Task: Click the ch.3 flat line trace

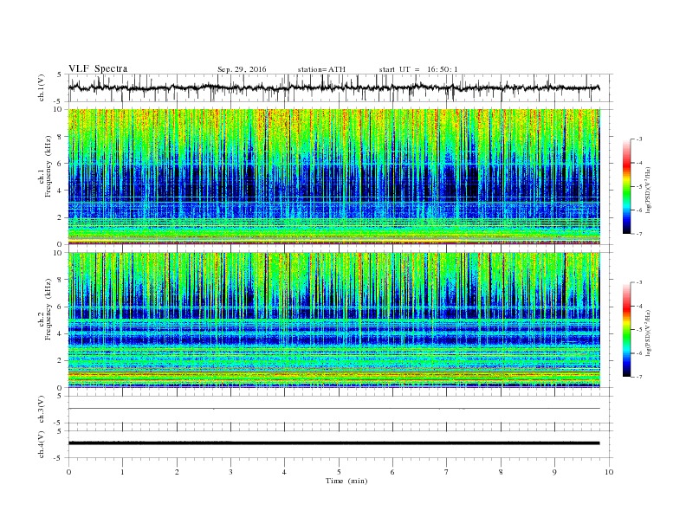Action: (x=333, y=409)
